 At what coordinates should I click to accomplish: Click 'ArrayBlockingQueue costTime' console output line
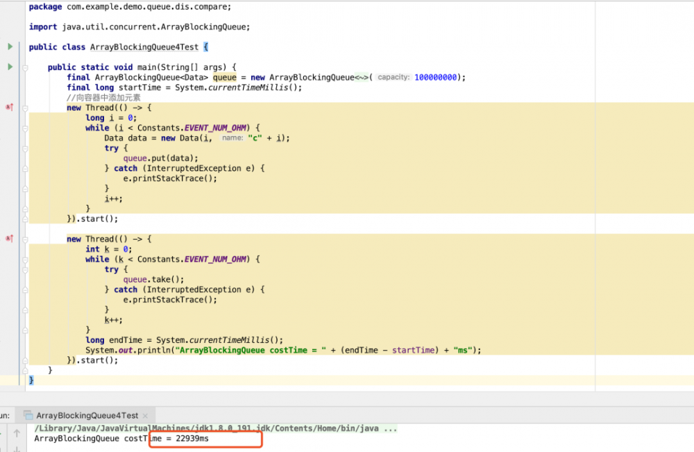(121, 438)
